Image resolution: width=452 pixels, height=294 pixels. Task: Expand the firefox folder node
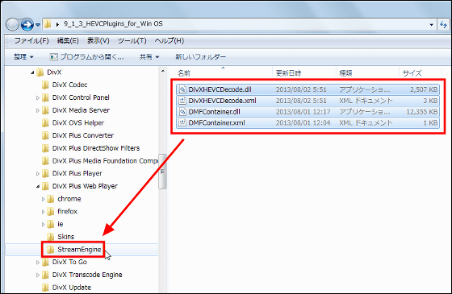tap(43, 212)
